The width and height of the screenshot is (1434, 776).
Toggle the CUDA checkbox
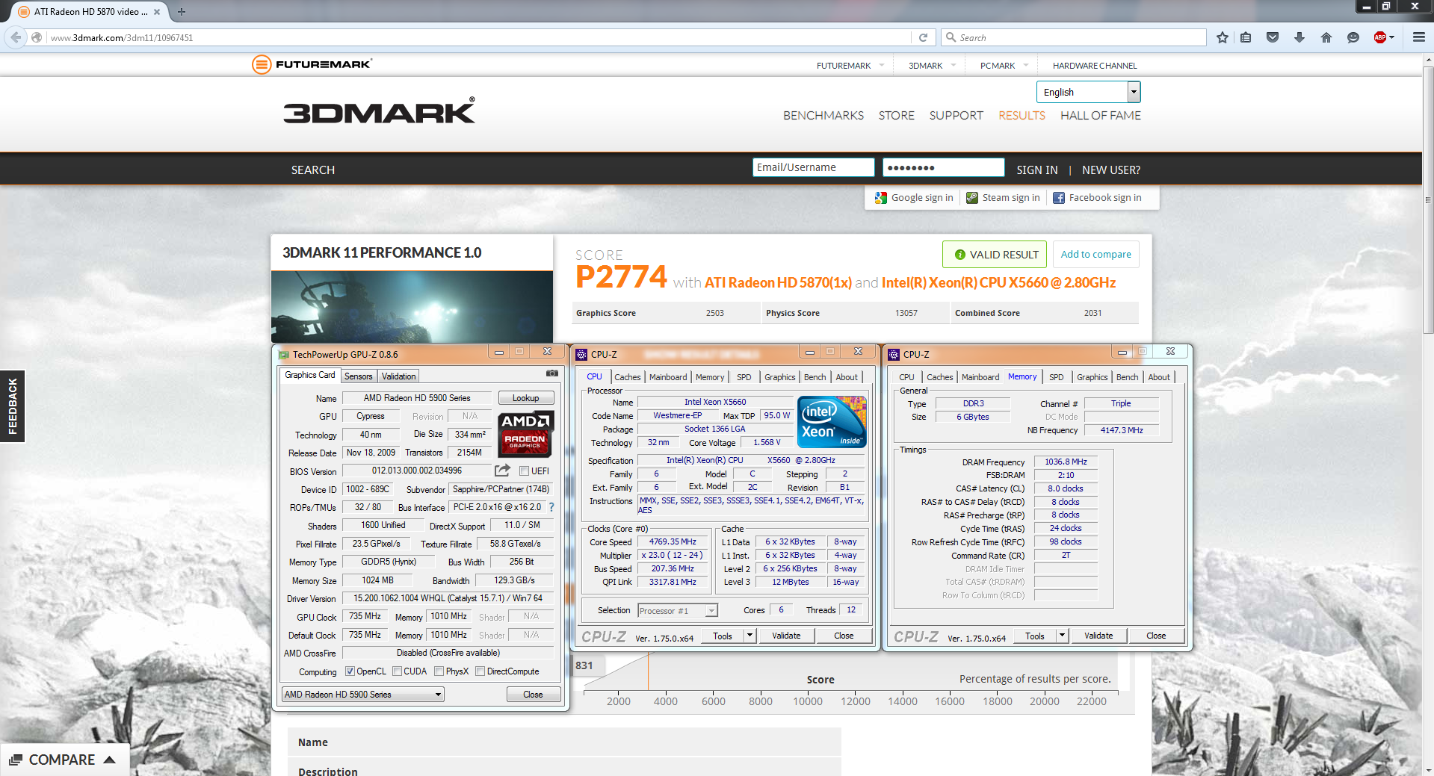[x=397, y=671]
